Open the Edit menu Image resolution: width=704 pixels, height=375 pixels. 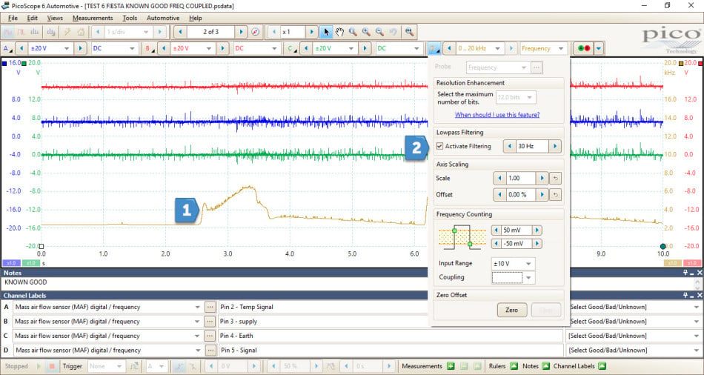(x=33, y=18)
